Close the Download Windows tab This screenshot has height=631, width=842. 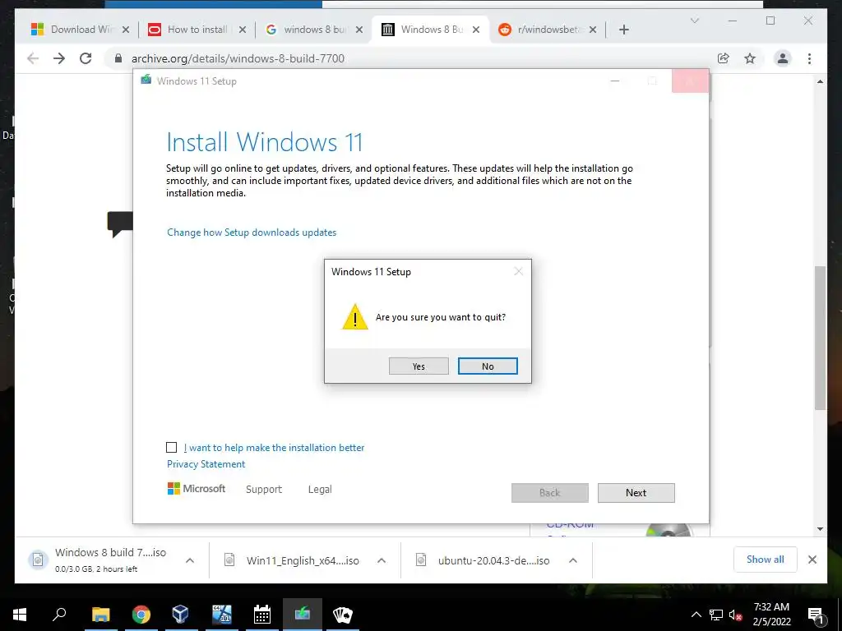[x=126, y=30]
